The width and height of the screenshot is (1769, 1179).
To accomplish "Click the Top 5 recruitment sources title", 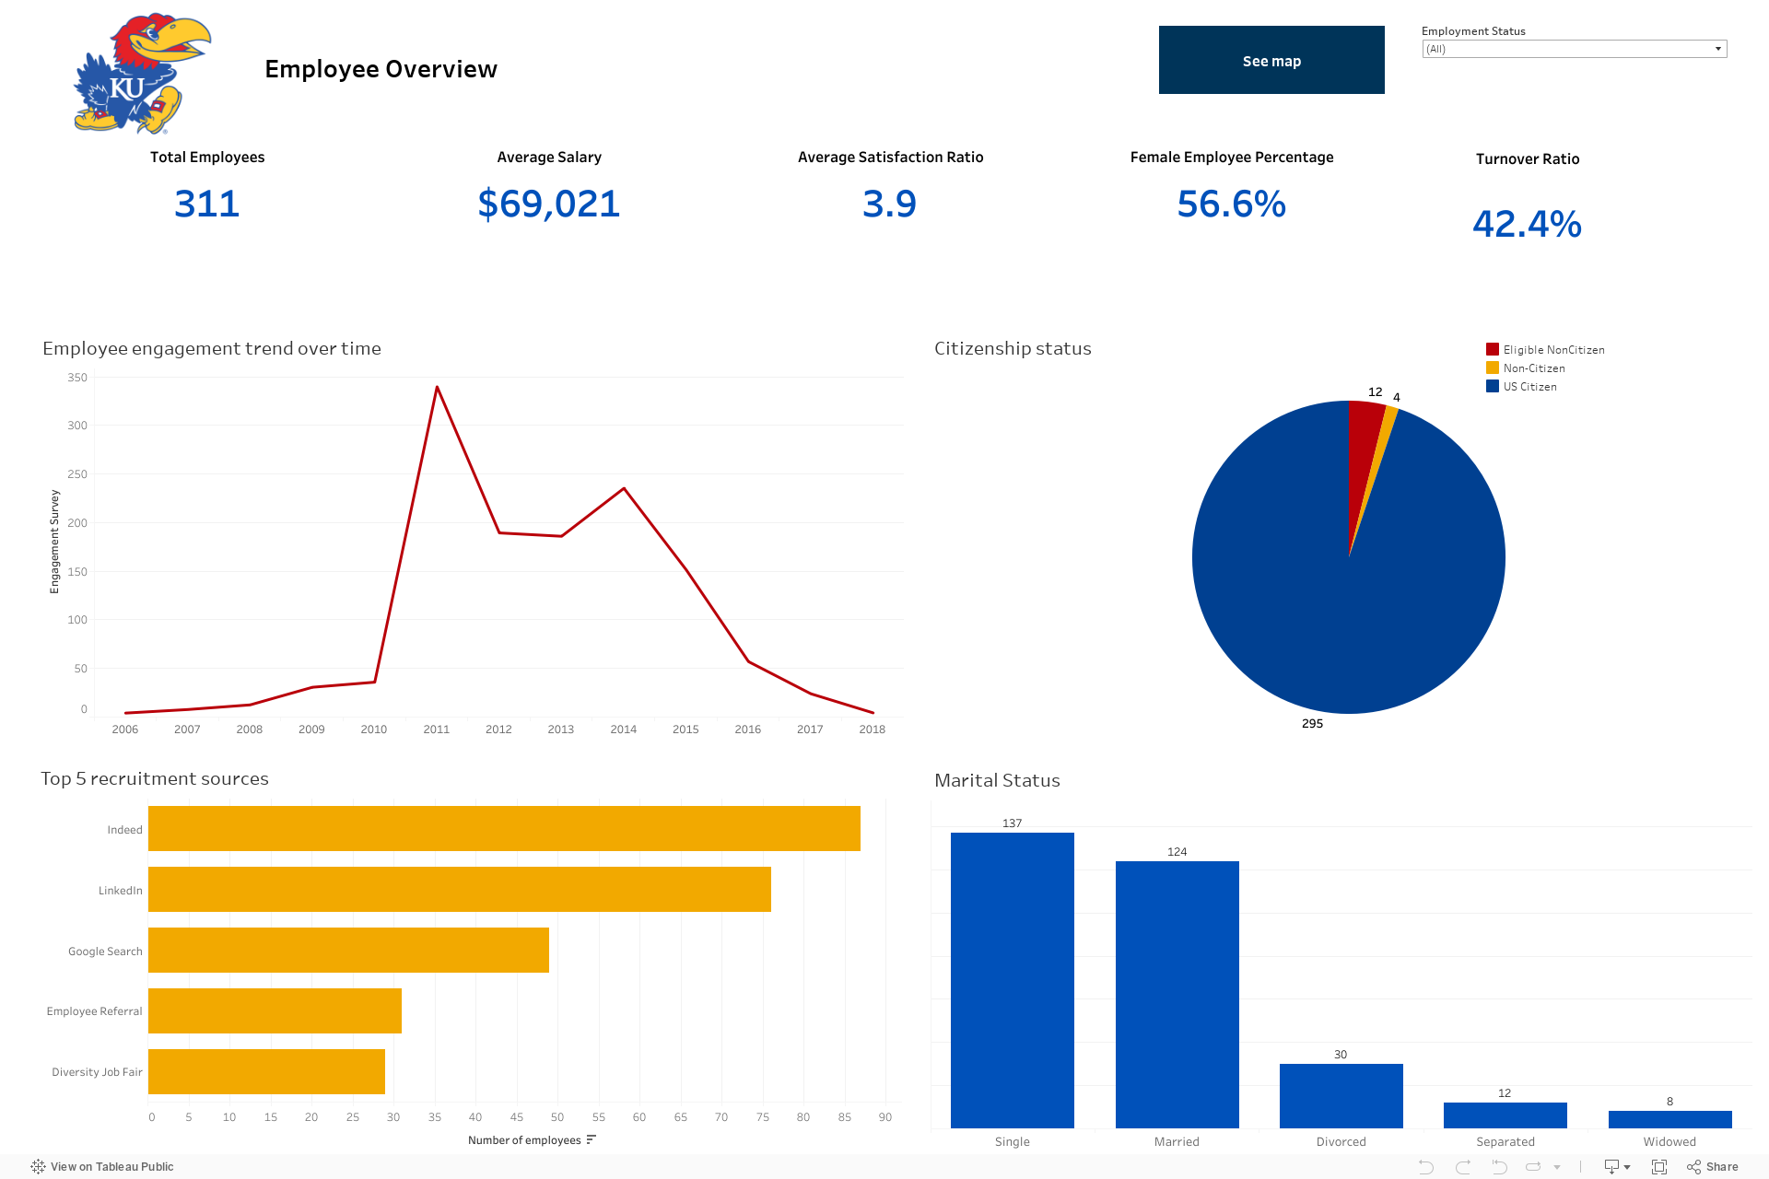I will [x=155, y=778].
